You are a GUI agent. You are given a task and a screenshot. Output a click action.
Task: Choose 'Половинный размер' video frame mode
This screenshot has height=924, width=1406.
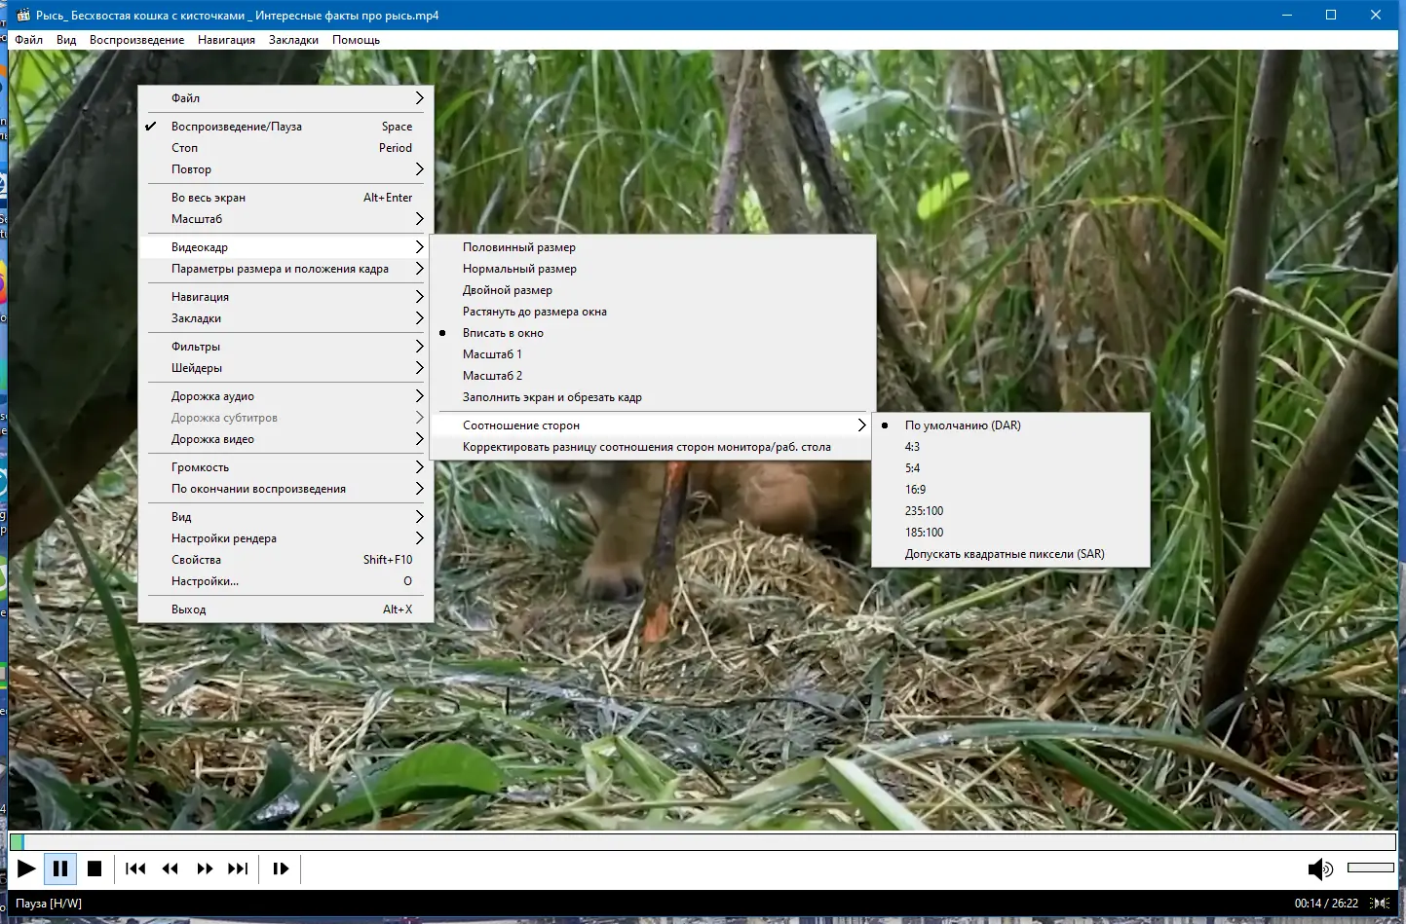518,246
